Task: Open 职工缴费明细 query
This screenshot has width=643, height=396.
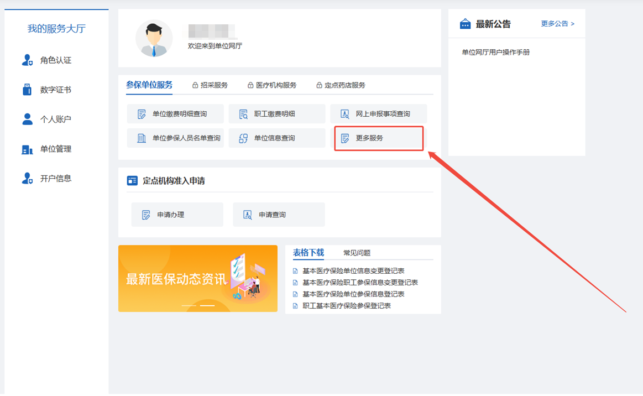Action: coord(277,114)
